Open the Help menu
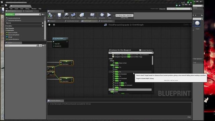Screen dimensions: 215x121 pos(40,9)
